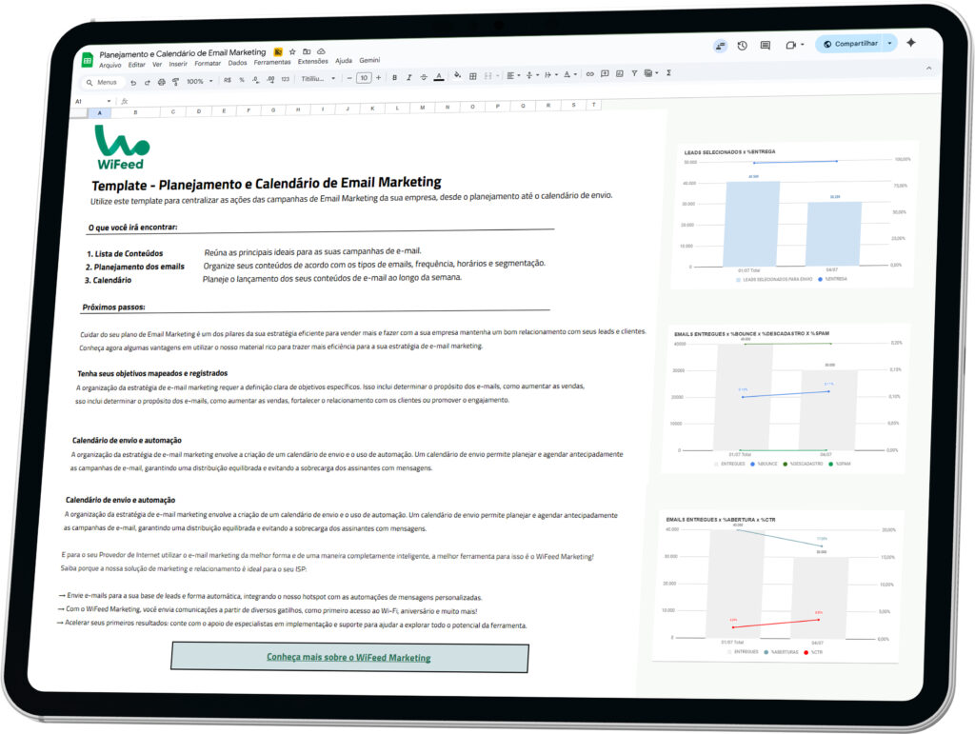The height and width of the screenshot is (734, 975).
Task: Click the font size input box
Action: pyautogui.click(x=364, y=78)
